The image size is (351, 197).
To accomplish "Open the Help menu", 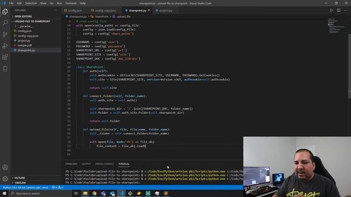I will 83,3.
